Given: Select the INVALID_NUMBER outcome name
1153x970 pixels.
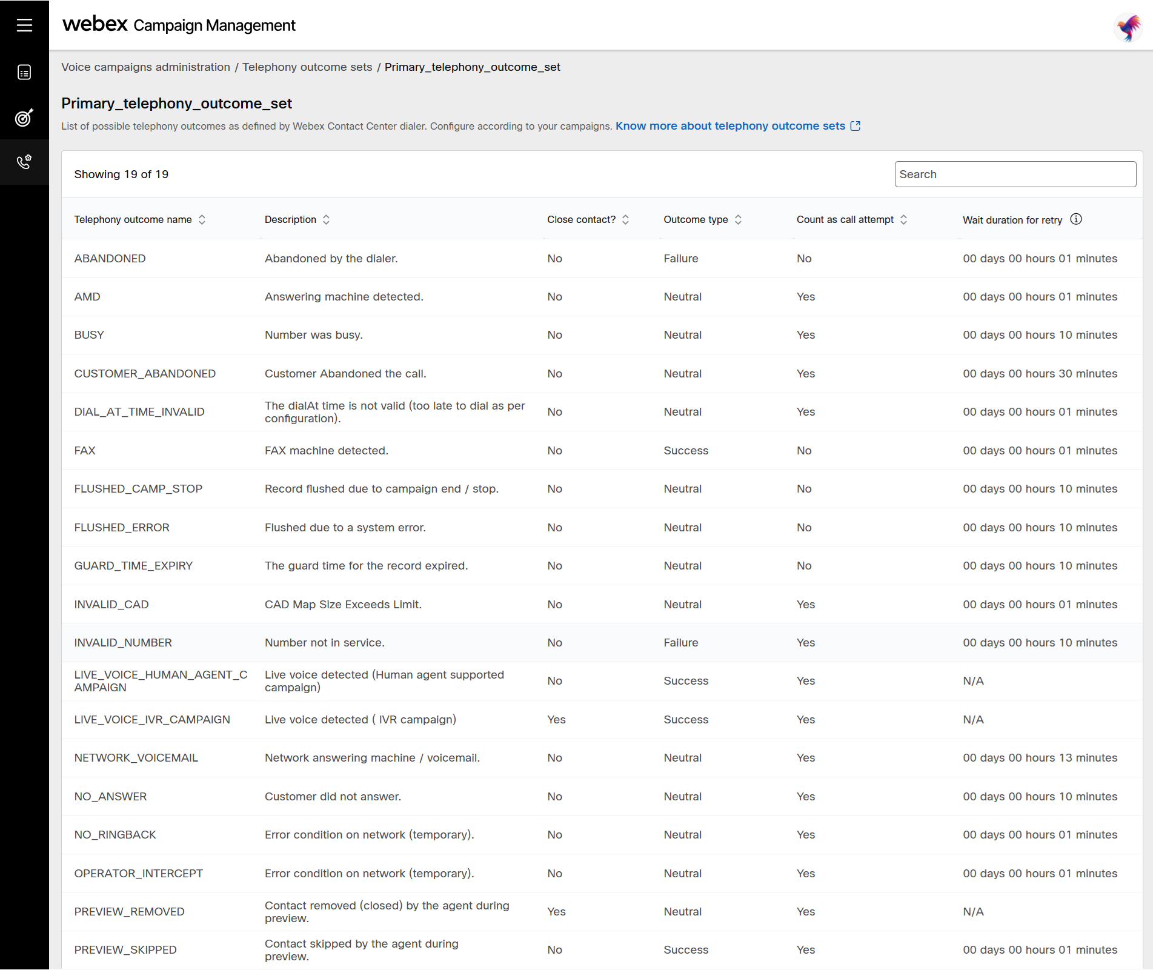Looking at the screenshot, I should pos(123,643).
